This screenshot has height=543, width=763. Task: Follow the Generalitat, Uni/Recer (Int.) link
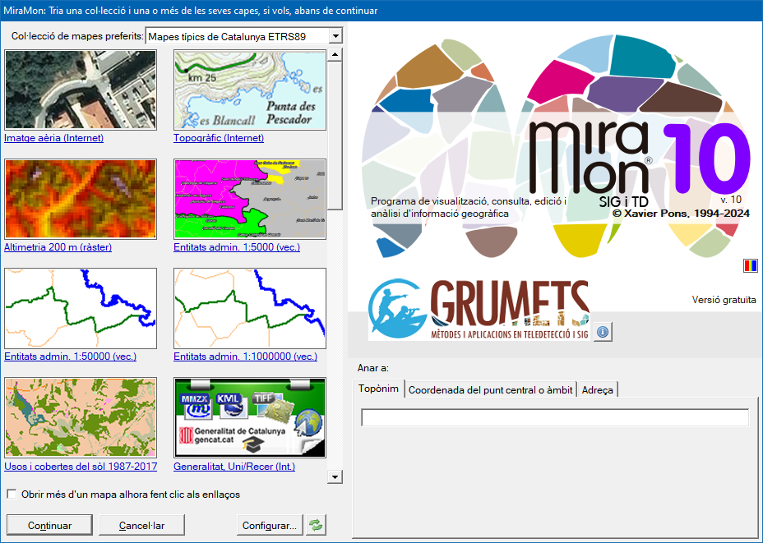tap(234, 467)
